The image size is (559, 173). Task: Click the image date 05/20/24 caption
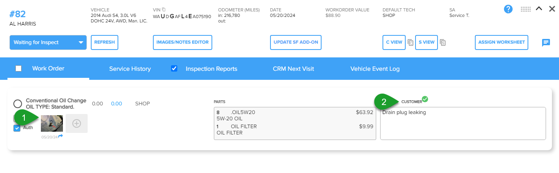point(50,137)
